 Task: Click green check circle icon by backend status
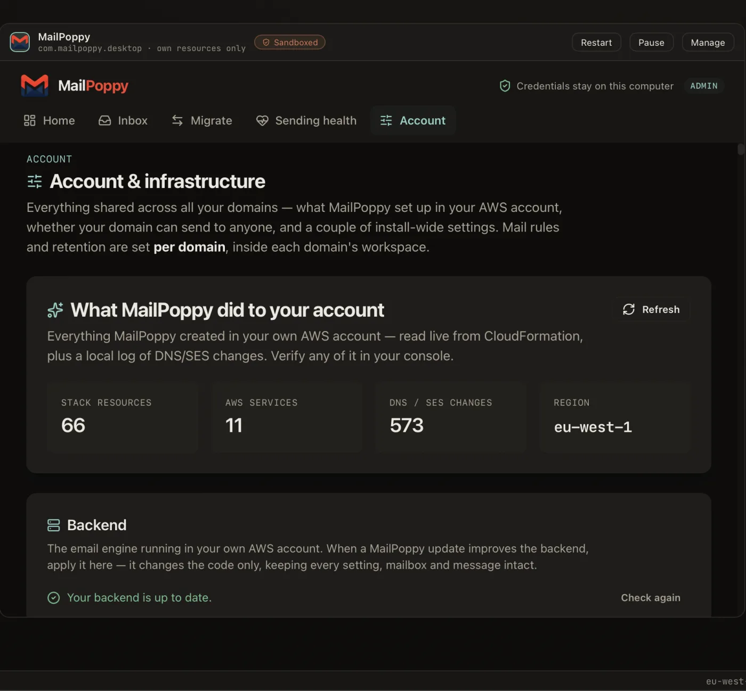click(x=54, y=598)
